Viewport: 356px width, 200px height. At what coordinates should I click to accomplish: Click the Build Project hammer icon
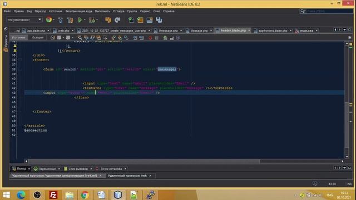[61, 20]
